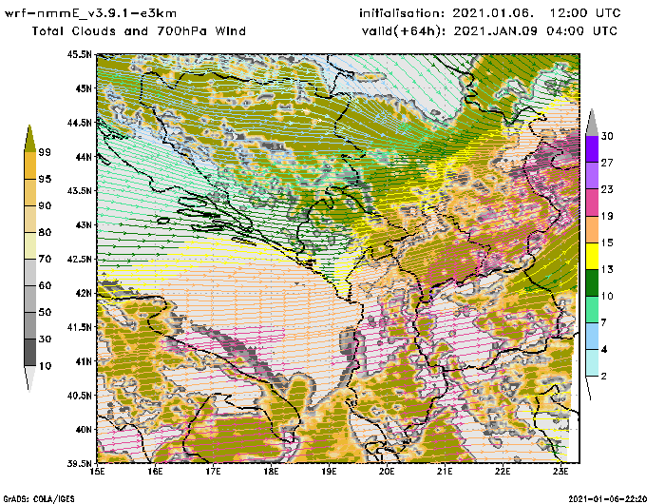The height and width of the screenshot is (504, 665).
Task: Click the '2' label on the wind legend
Action: click(x=604, y=377)
